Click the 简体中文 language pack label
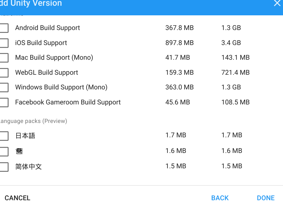Image resolution: width=283 pixels, height=213 pixels. pyautogui.click(x=28, y=166)
